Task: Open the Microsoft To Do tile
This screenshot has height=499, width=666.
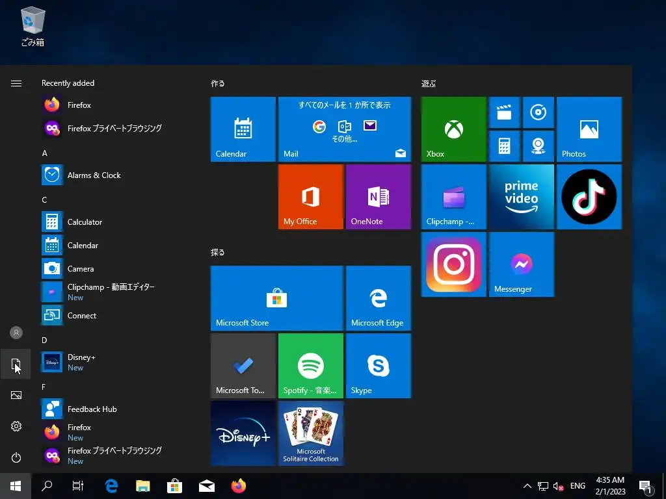Action: 243,366
